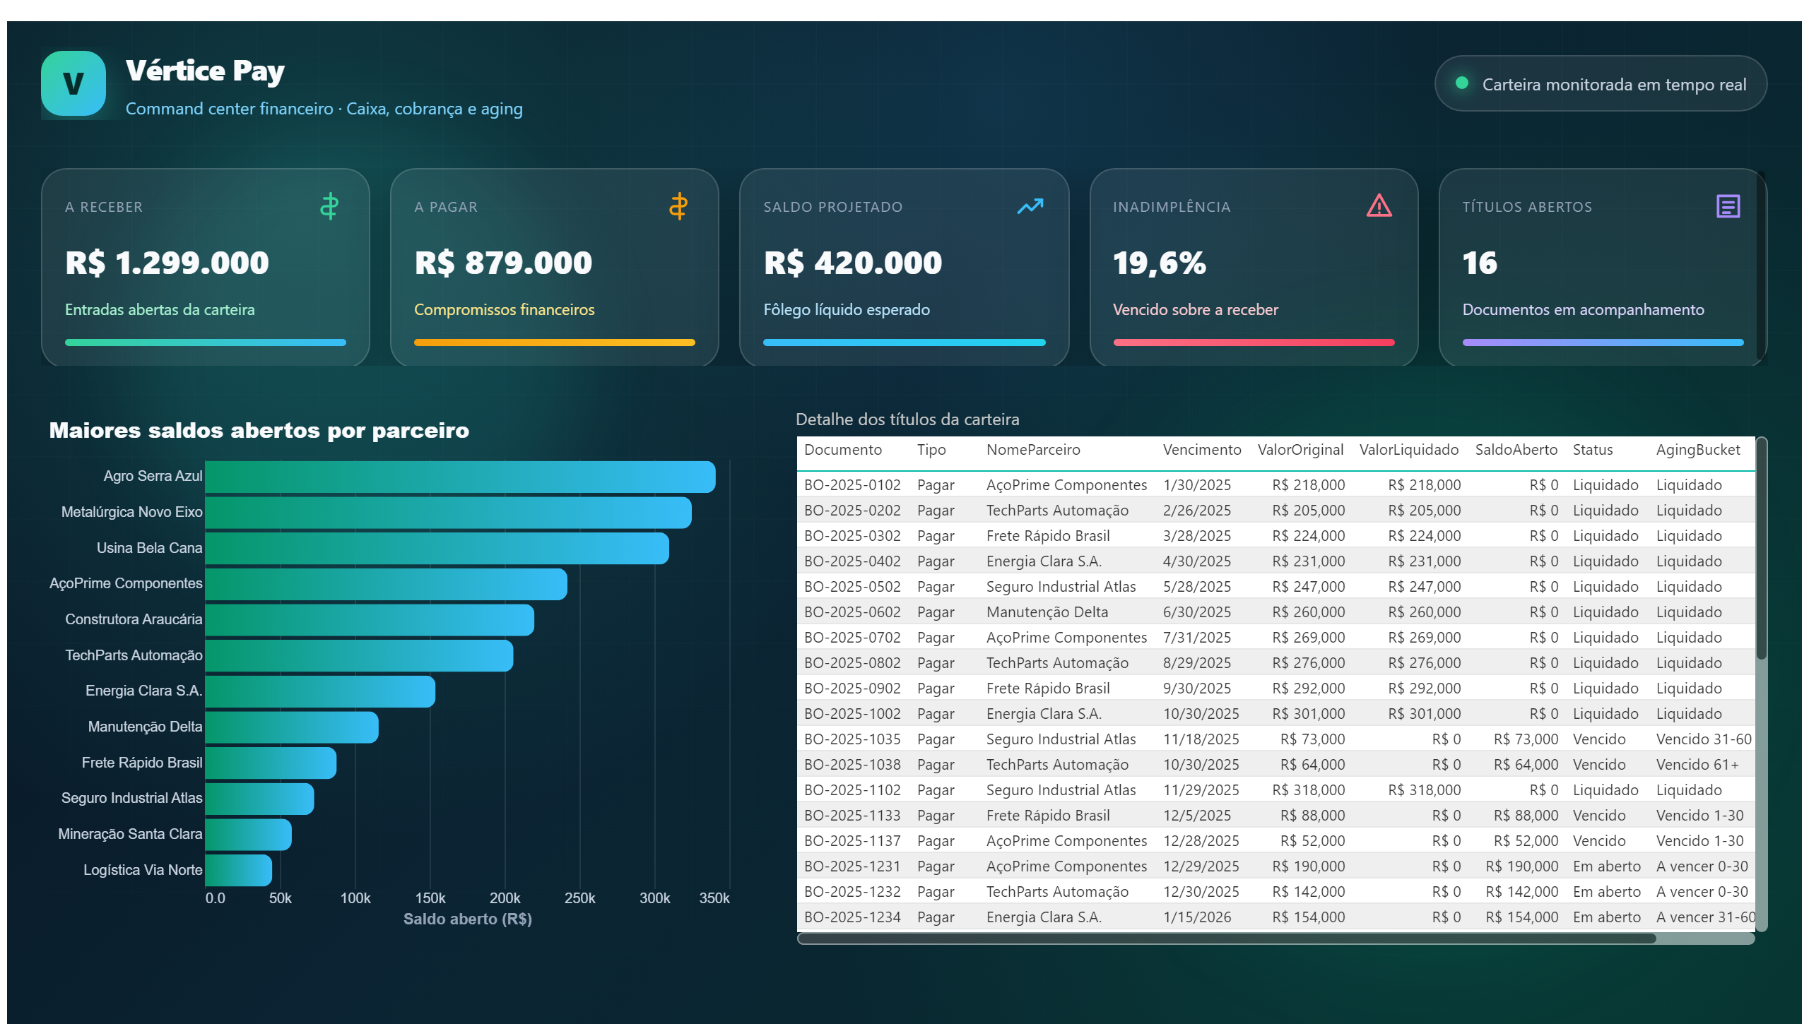Click the Status column header

1592,450
